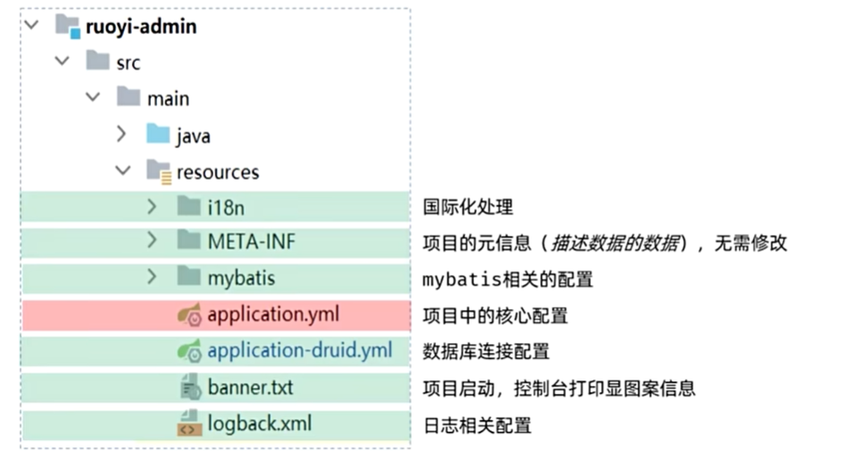
Task: Click the i18n folder icon
Action: coord(188,207)
